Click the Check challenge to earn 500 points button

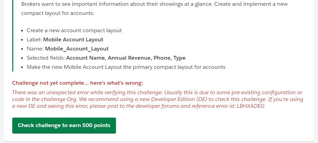[x=64, y=125]
